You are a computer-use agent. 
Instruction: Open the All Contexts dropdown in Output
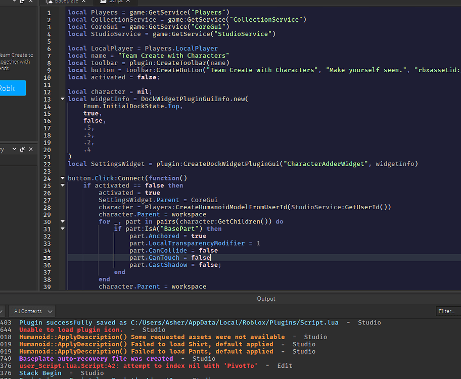pyautogui.click(x=31, y=311)
